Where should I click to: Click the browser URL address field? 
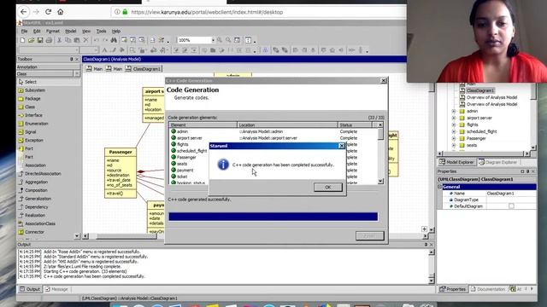(258, 12)
